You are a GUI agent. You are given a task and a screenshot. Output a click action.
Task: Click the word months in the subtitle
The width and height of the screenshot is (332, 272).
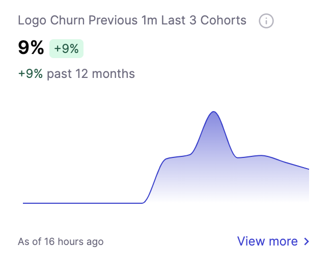(113, 74)
